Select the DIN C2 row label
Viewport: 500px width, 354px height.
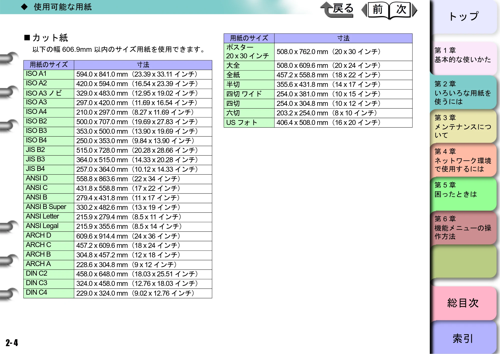pyautogui.click(x=49, y=274)
